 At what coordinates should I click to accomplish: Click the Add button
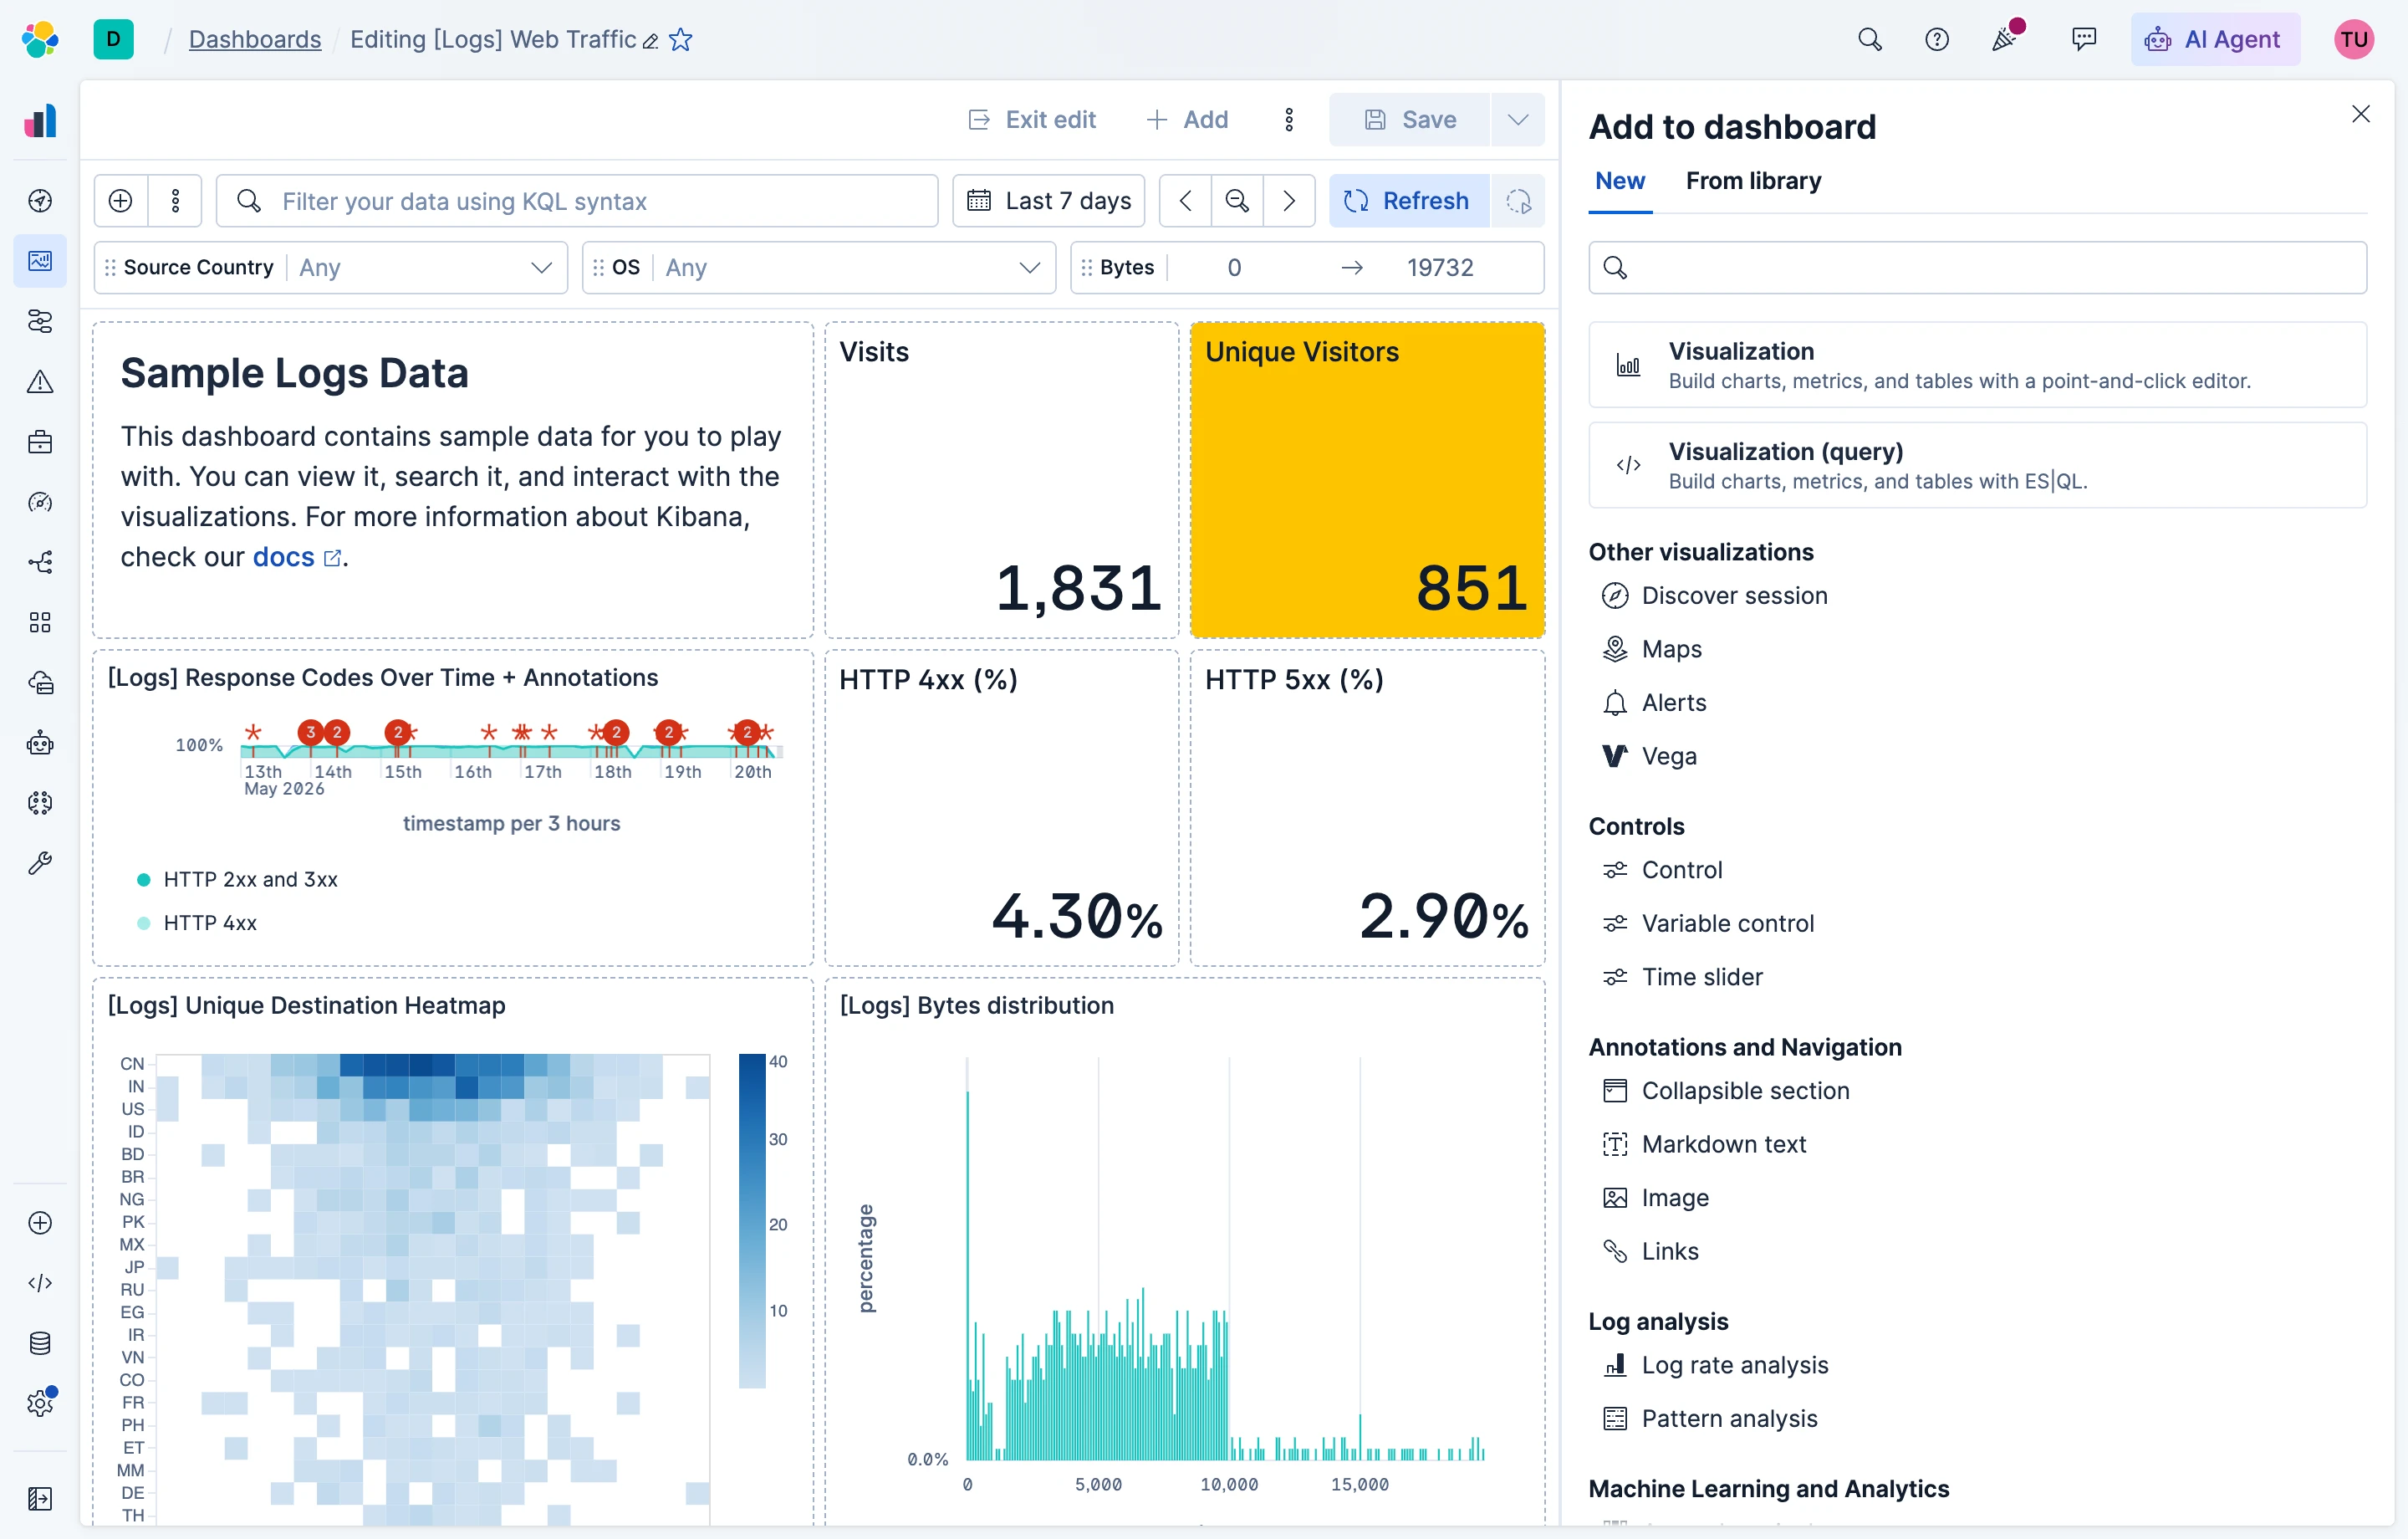click(1187, 120)
